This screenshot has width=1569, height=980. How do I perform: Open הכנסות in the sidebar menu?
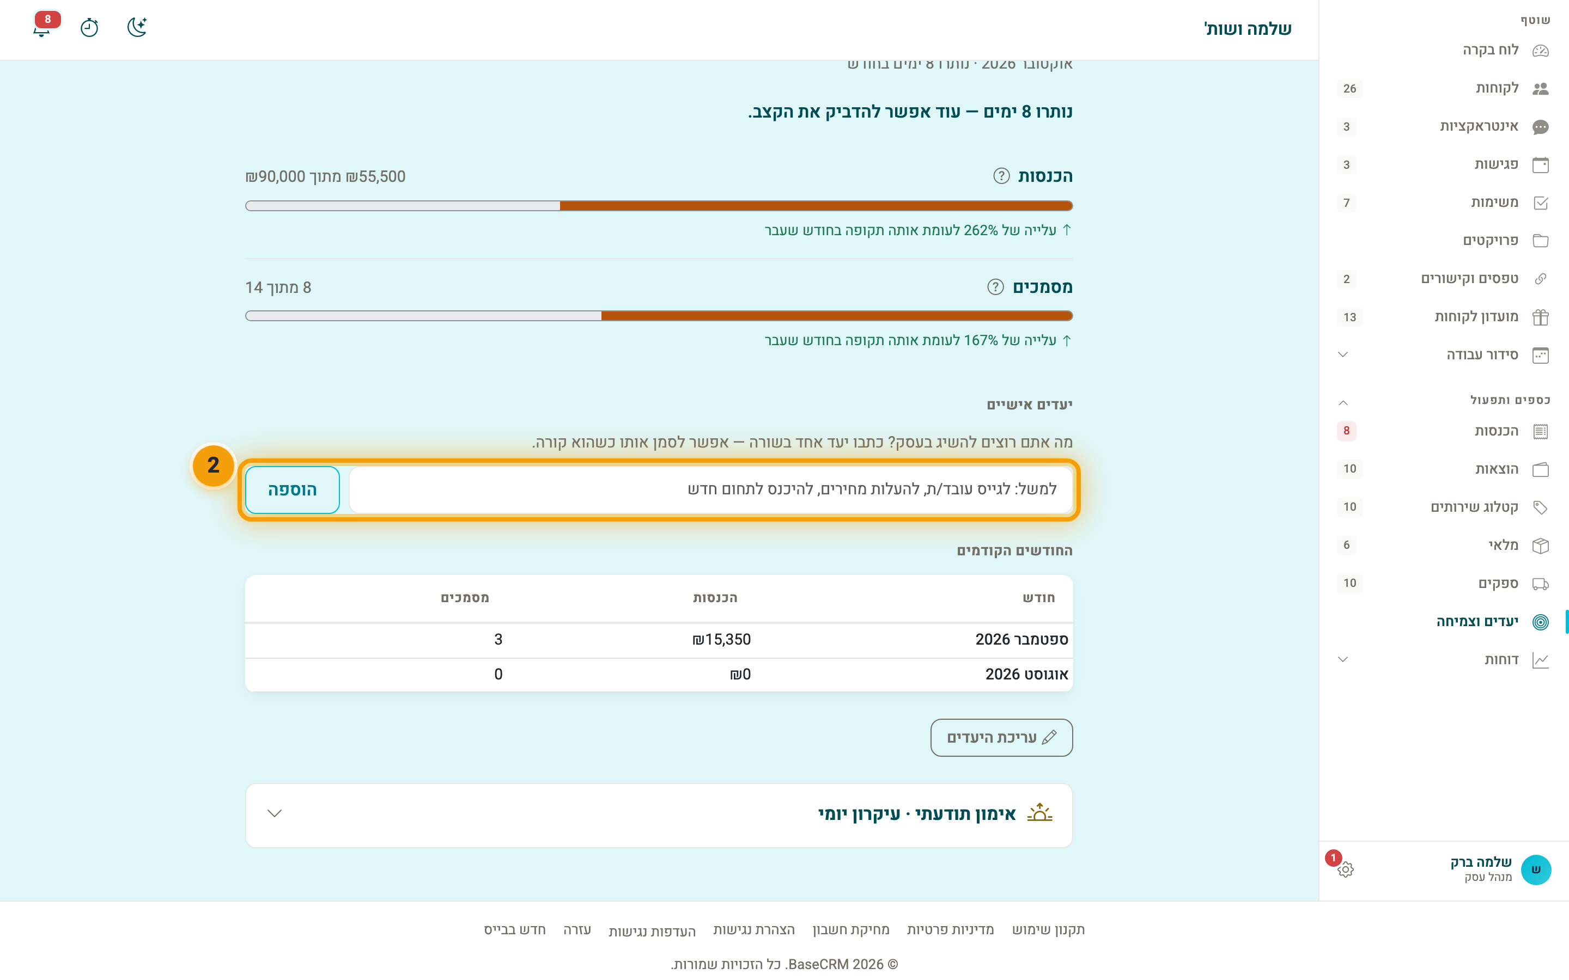click(x=1443, y=431)
